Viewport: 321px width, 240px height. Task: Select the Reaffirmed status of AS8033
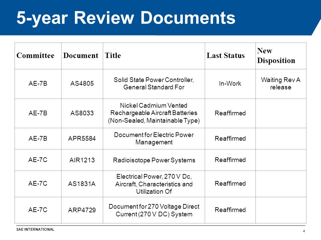(x=230, y=113)
